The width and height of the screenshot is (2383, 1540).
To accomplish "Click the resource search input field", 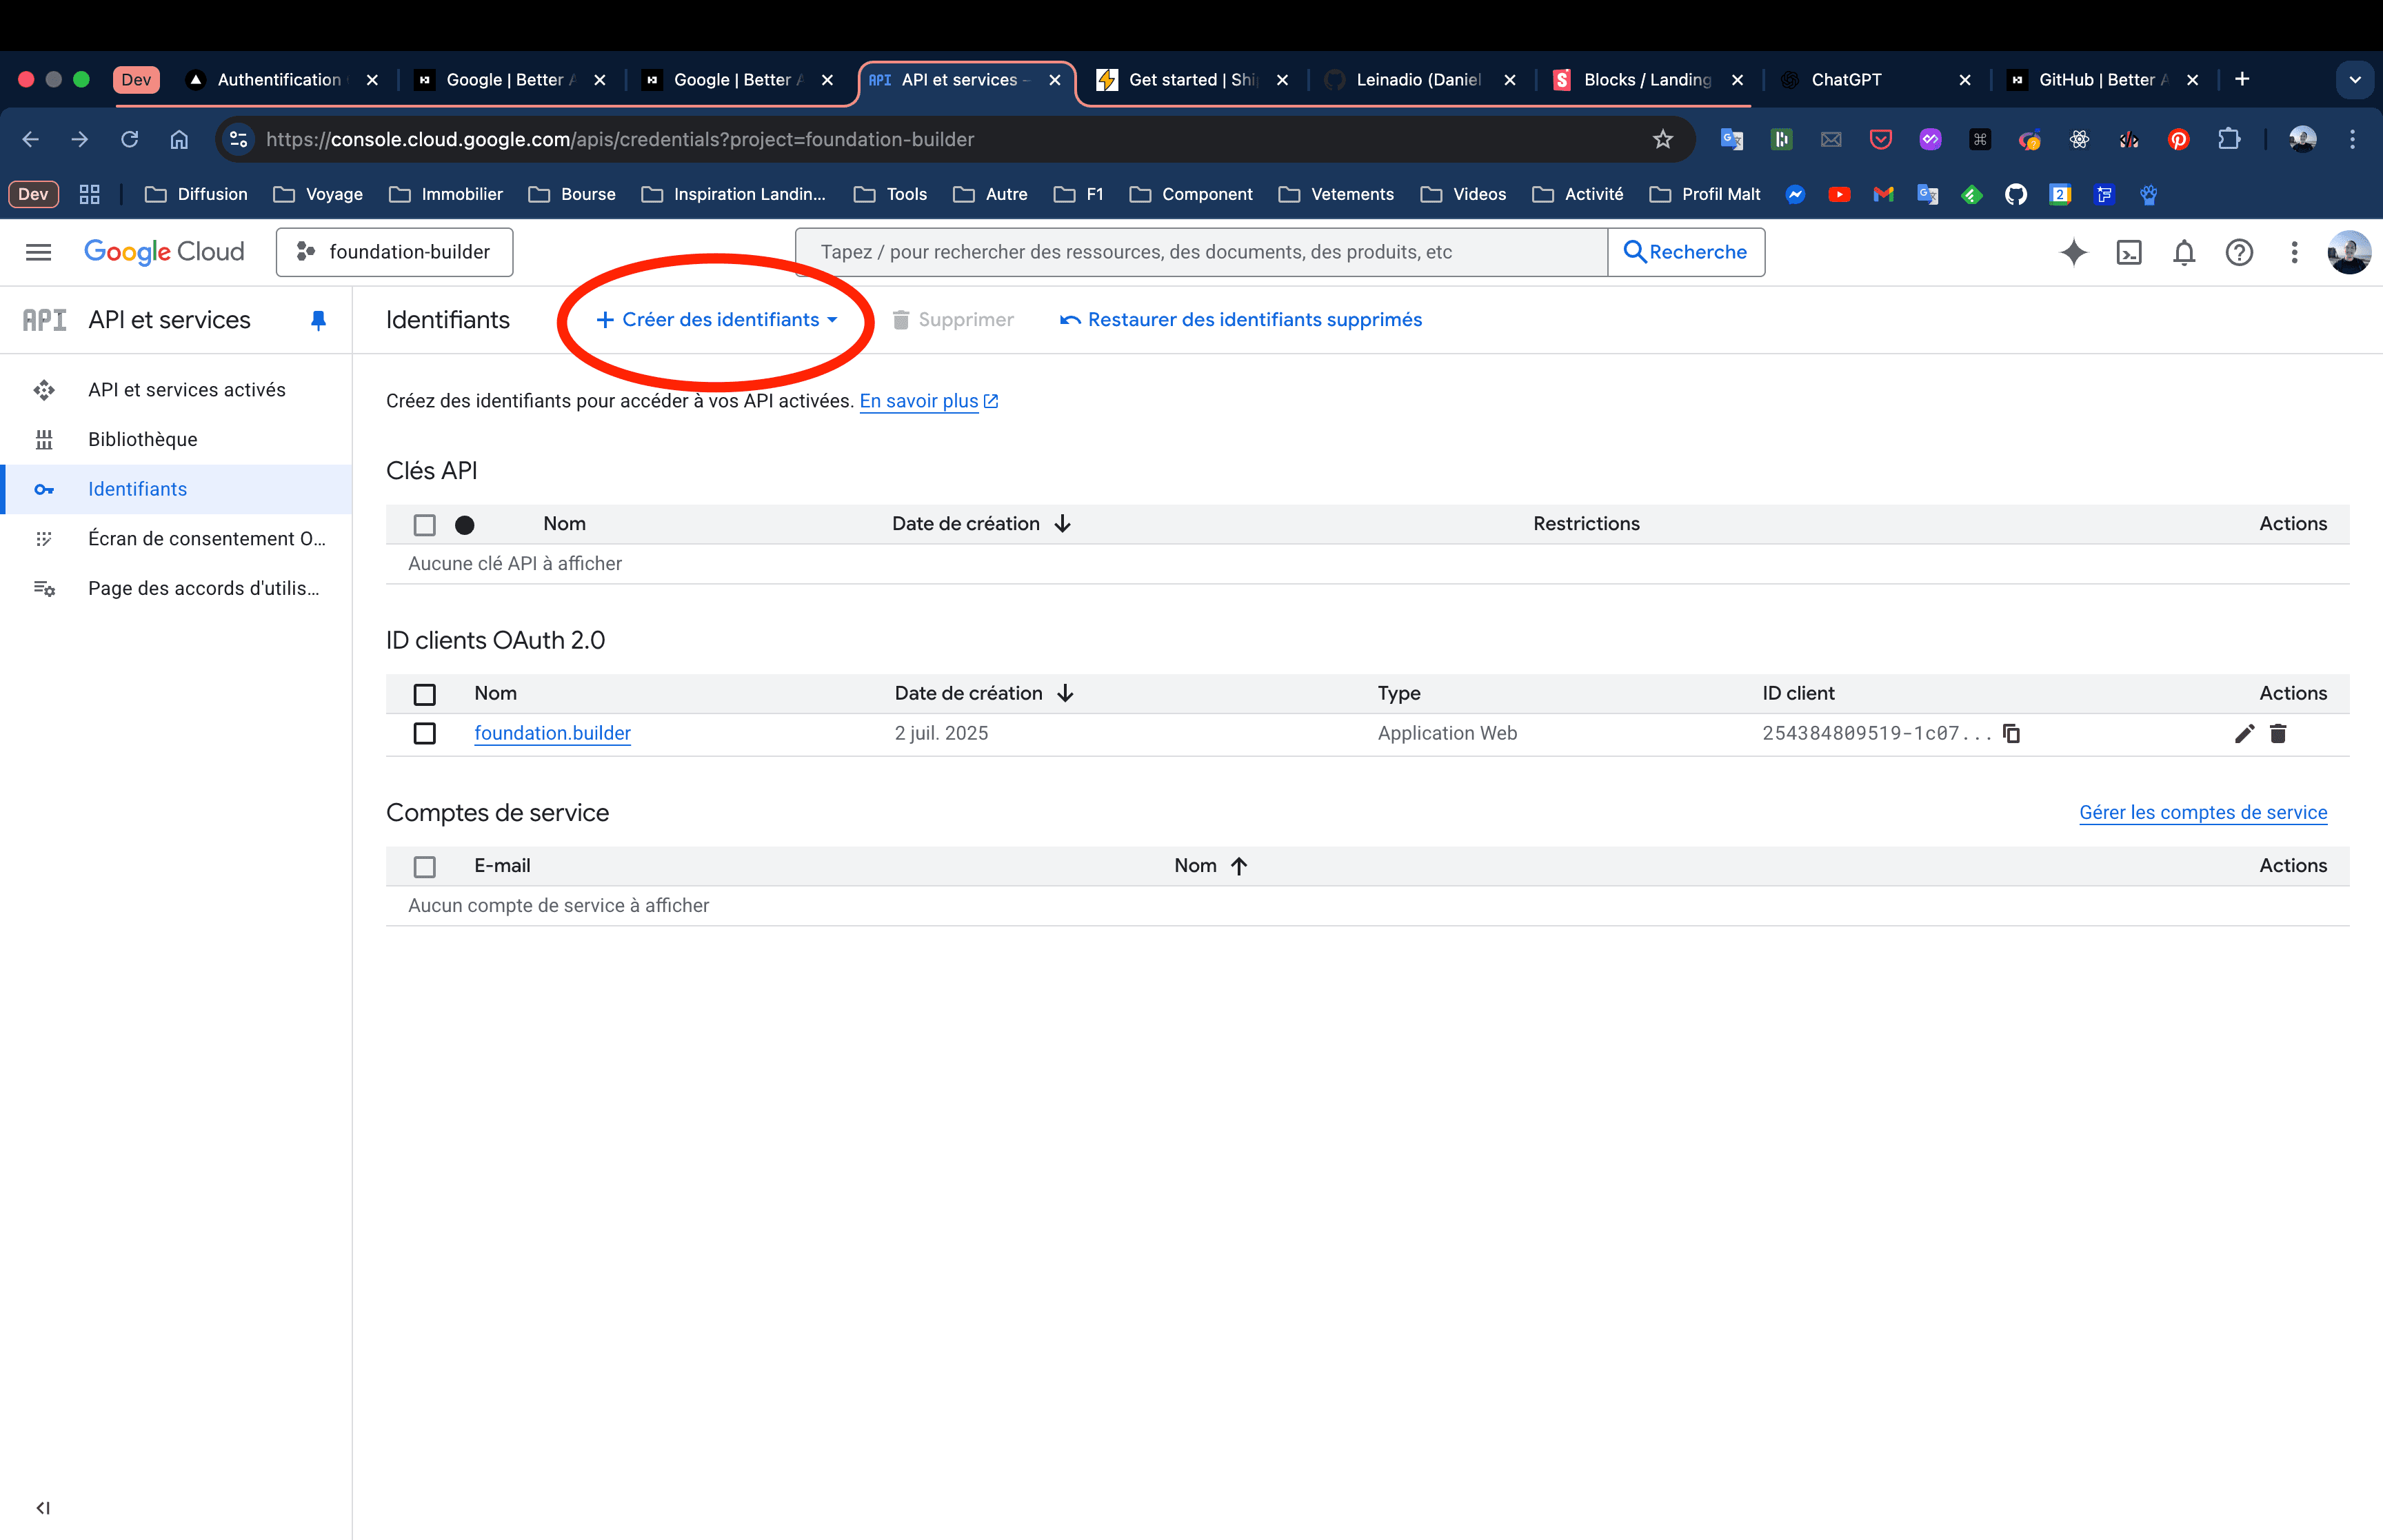I will click(1200, 252).
